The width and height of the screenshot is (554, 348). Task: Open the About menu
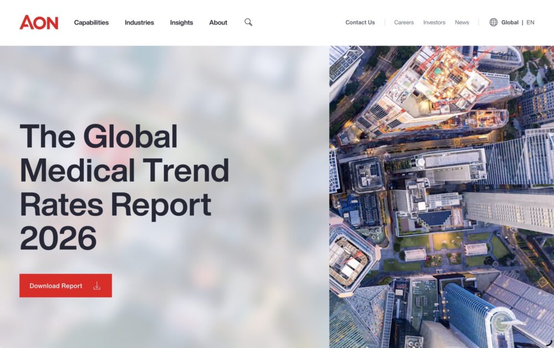pyautogui.click(x=218, y=23)
